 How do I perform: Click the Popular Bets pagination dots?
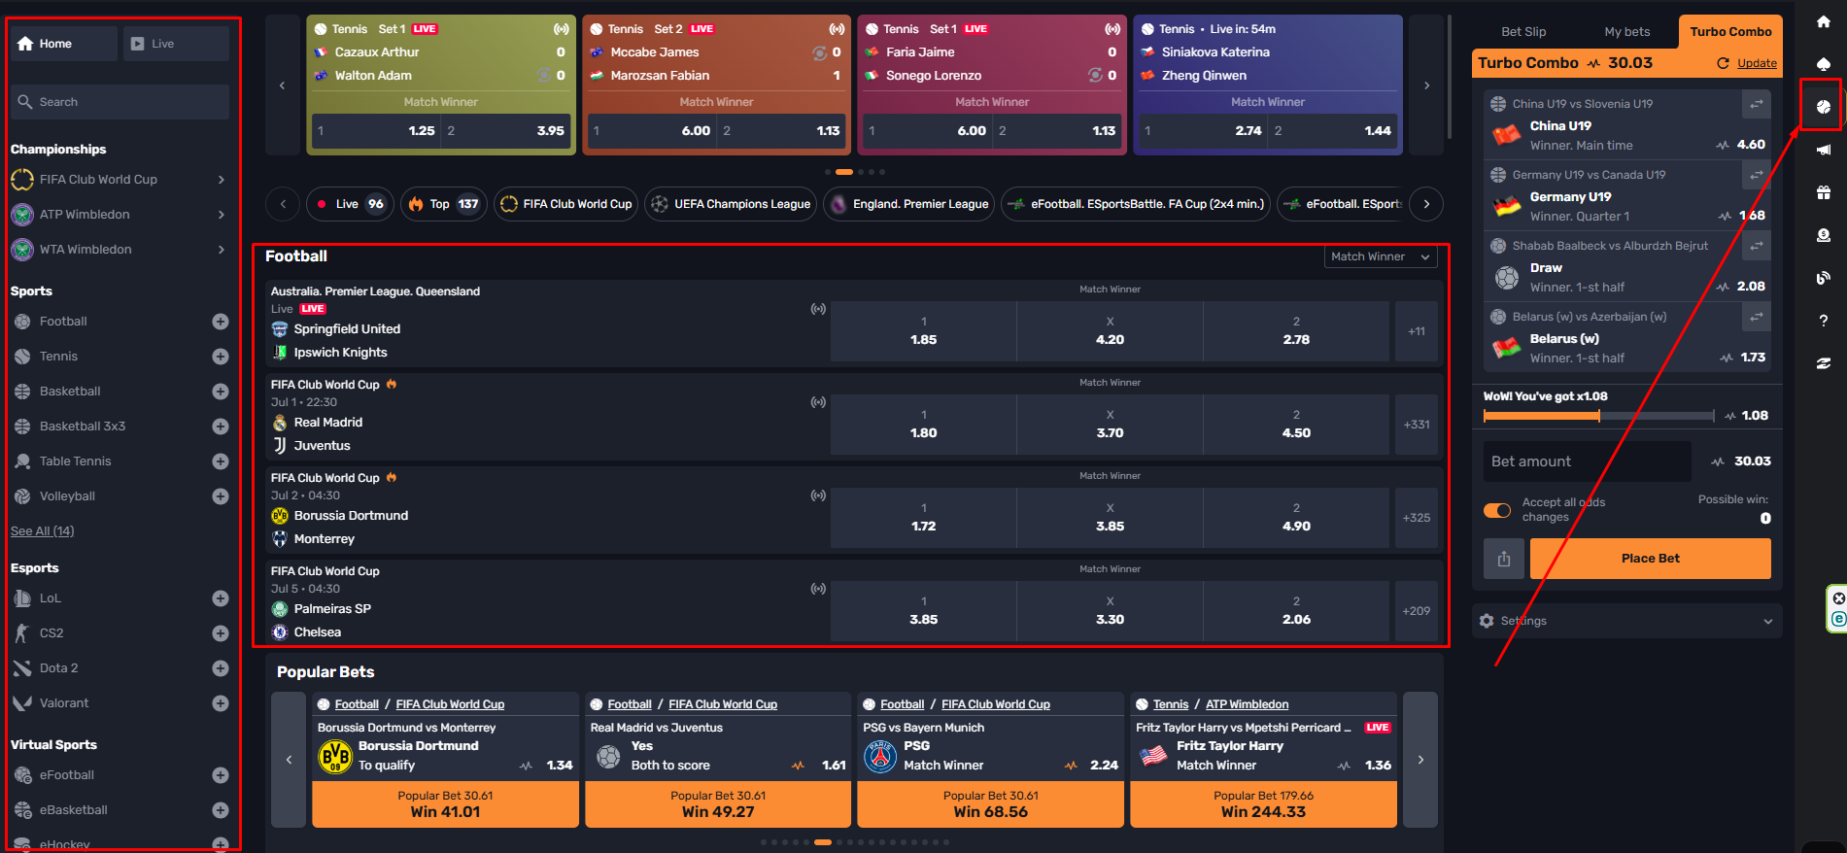855,842
